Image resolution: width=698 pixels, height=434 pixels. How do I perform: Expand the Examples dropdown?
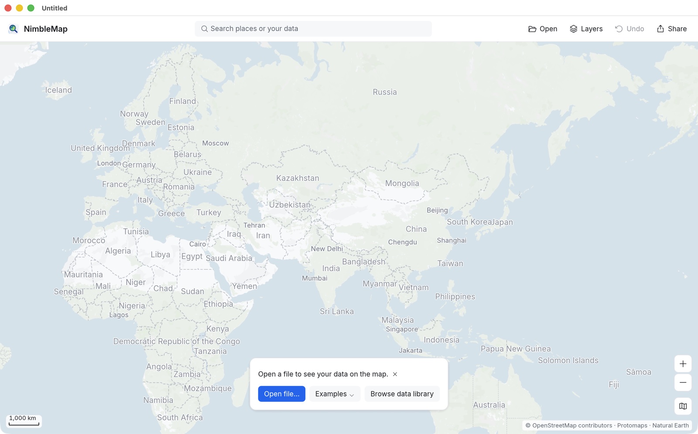(x=335, y=394)
